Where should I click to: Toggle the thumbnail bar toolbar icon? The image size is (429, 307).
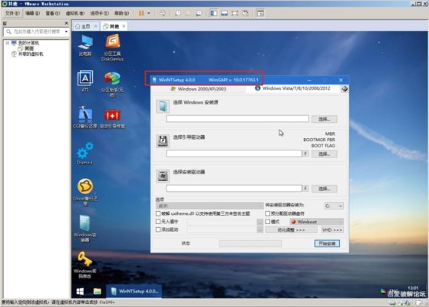[224, 13]
